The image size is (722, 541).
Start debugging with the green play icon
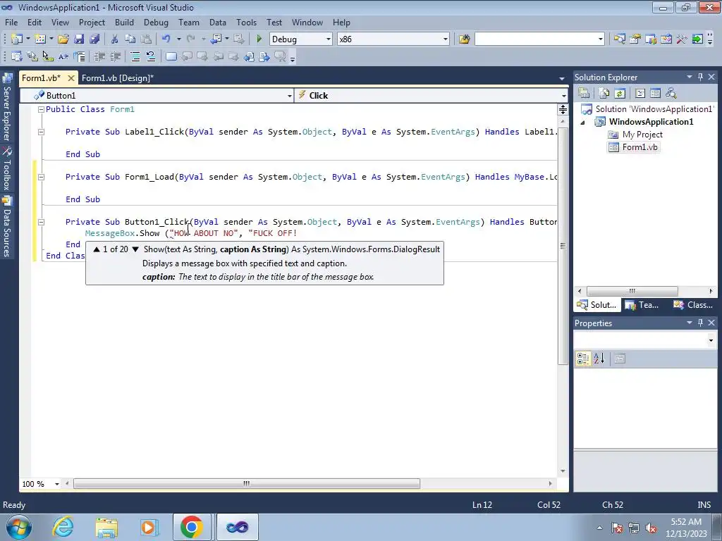pyautogui.click(x=259, y=39)
